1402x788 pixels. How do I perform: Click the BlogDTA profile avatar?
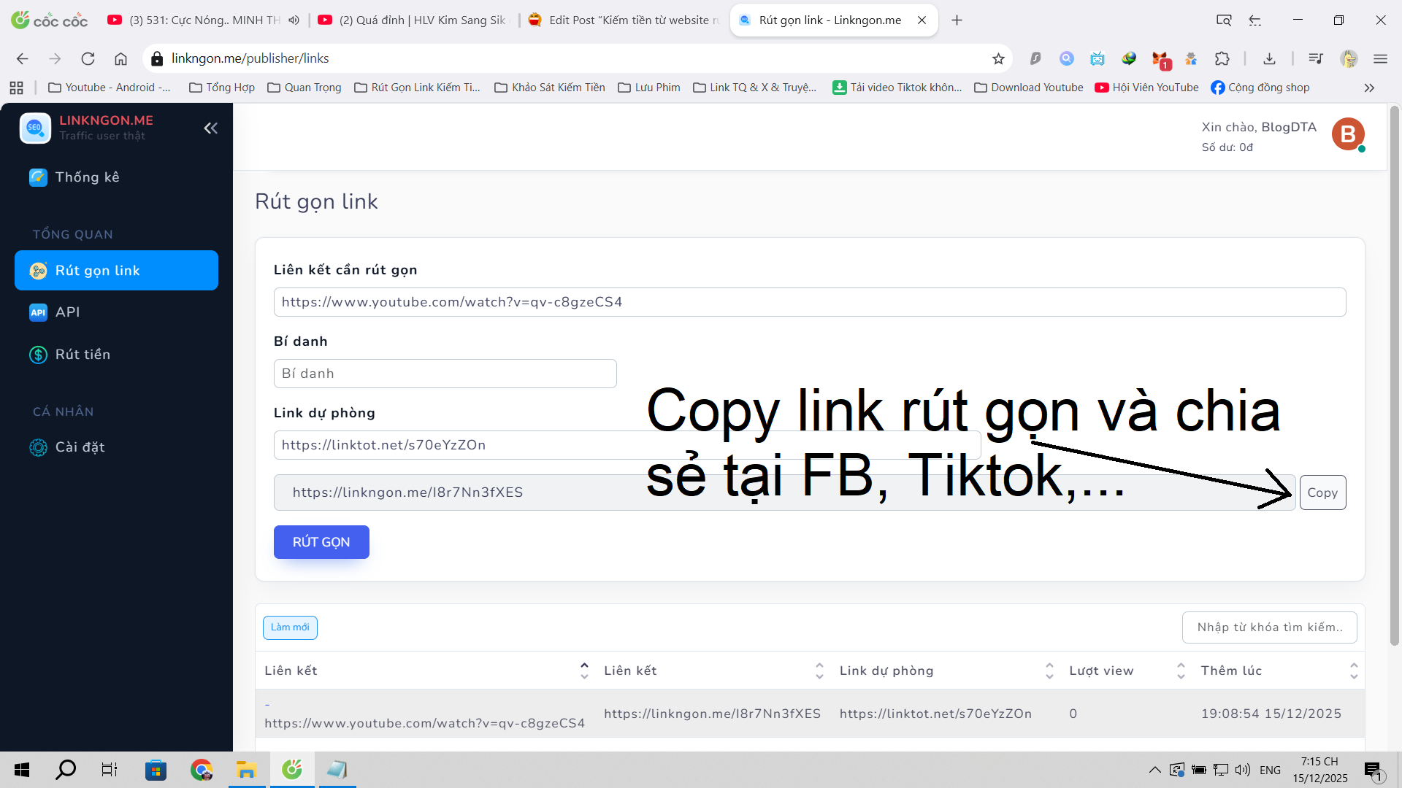[1347, 135]
